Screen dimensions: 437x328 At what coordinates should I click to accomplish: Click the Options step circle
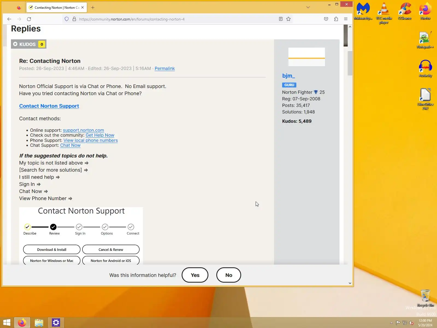[105, 227]
